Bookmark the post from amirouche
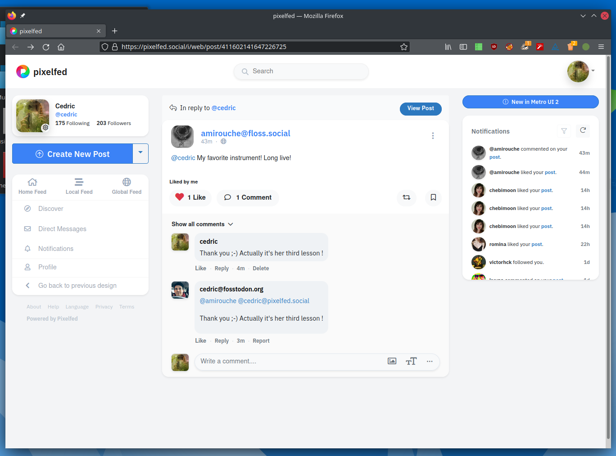Image resolution: width=616 pixels, height=456 pixels. (433, 197)
